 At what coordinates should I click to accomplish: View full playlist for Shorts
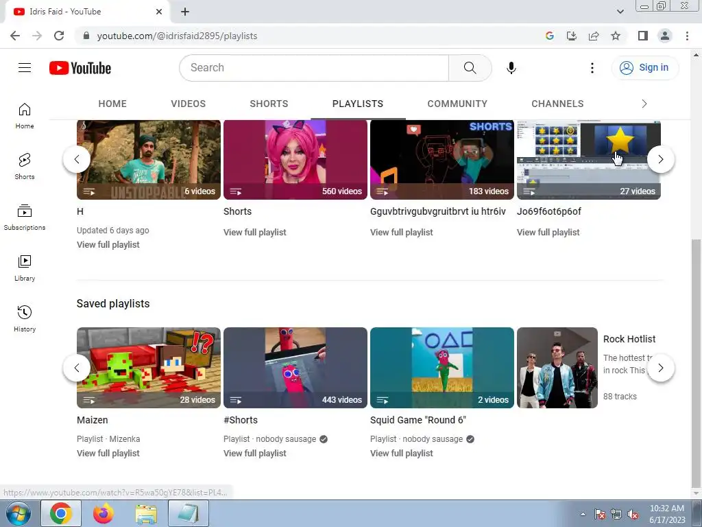(255, 232)
